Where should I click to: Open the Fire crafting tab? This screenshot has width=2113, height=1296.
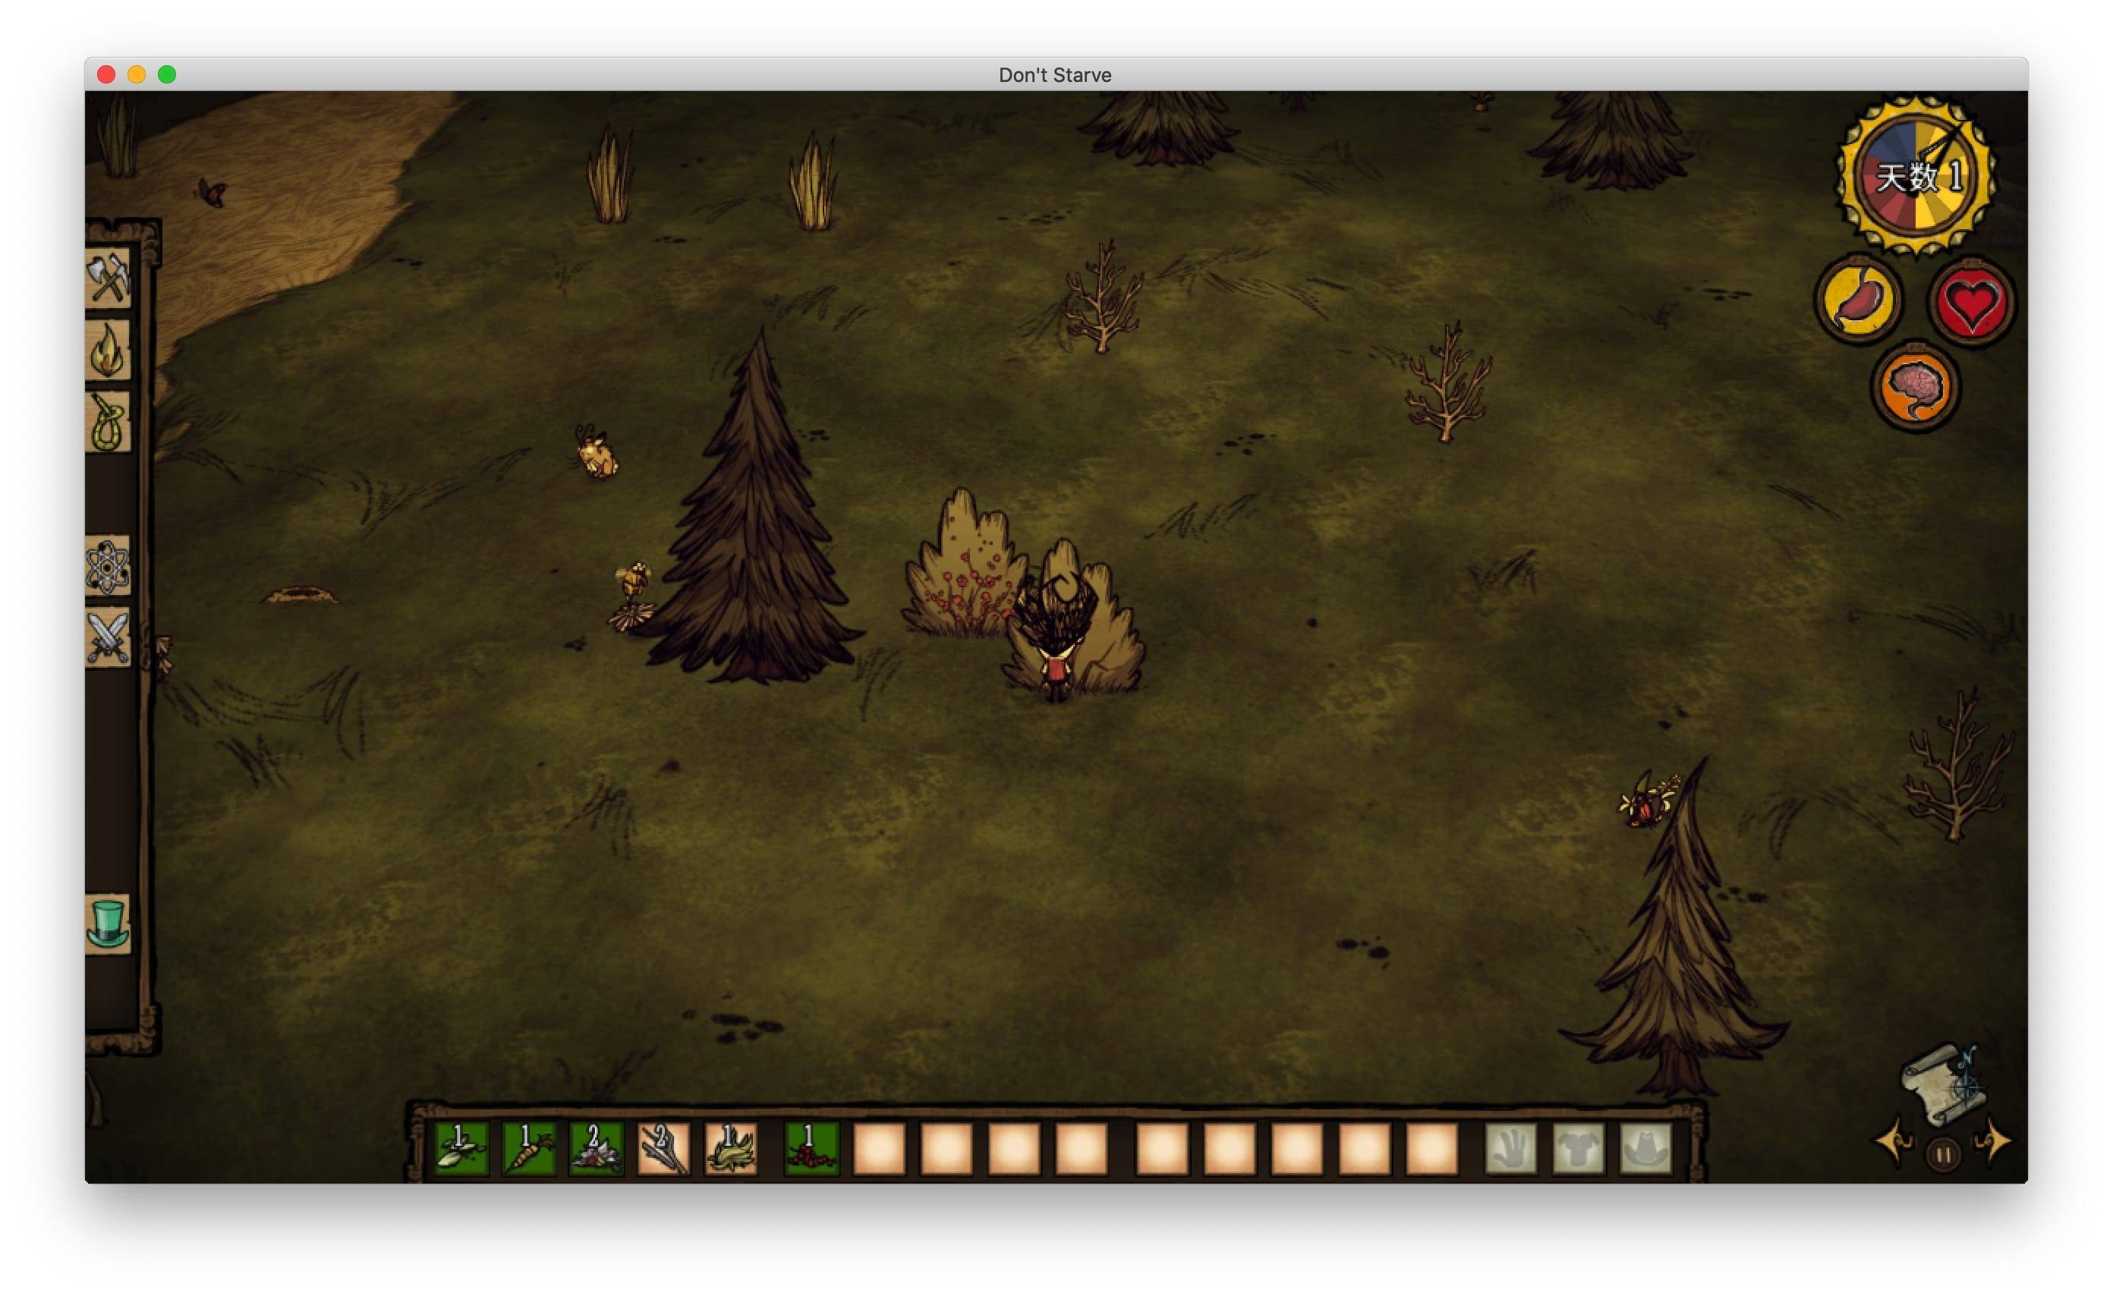(108, 351)
